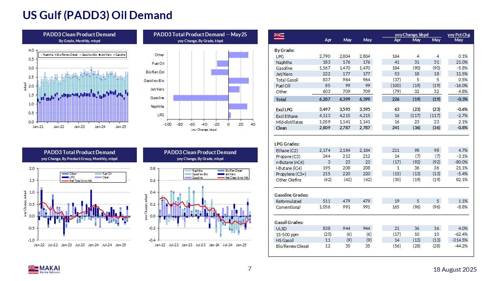Click the 6,287 April value in the Total row
This screenshot has width=499, height=281.
click(325, 100)
